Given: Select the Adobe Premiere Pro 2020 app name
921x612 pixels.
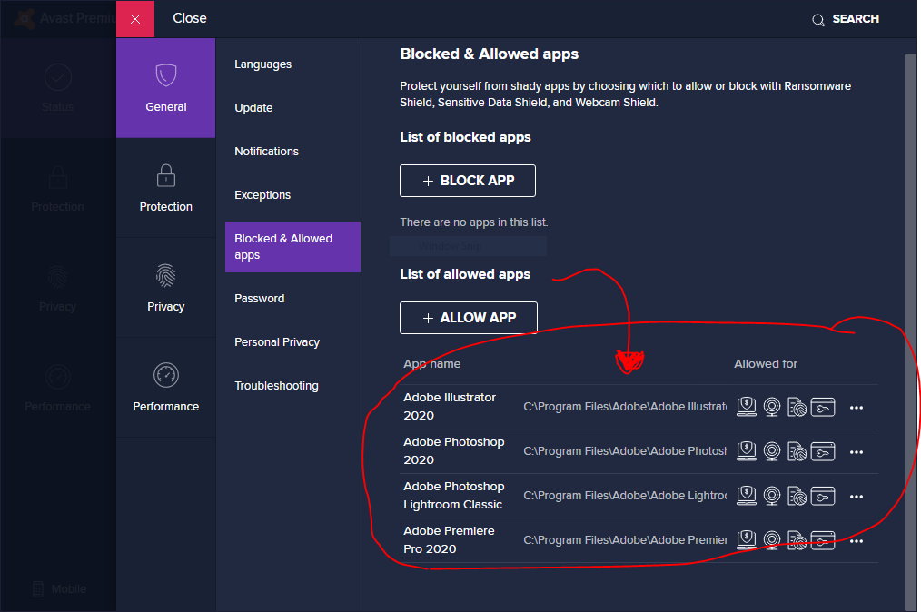Looking at the screenshot, I should [450, 539].
